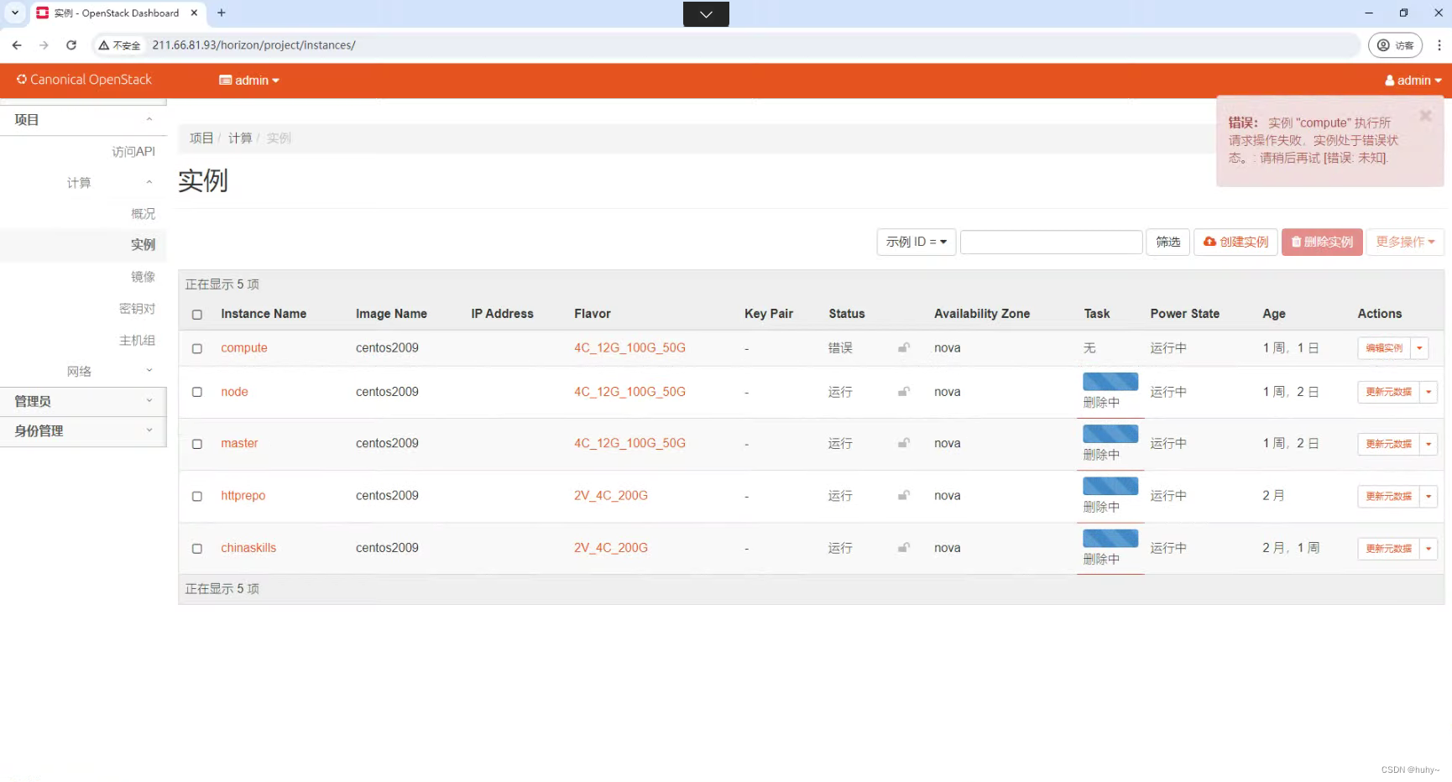Click the Canonical OpenStack logo
Viewport: 1452px width, 782px height.
click(84, 80)
